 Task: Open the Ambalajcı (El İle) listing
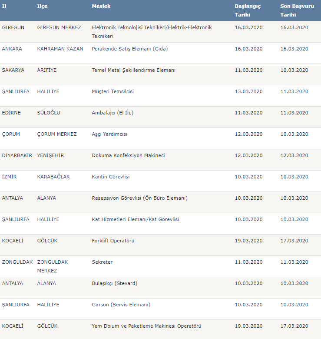pos(113,113)
